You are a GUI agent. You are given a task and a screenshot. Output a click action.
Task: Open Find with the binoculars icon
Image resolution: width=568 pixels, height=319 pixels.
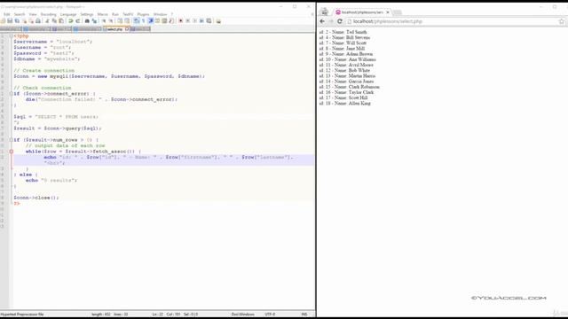87,21
